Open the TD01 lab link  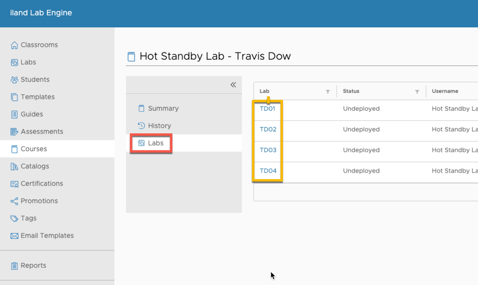[267, 109]
